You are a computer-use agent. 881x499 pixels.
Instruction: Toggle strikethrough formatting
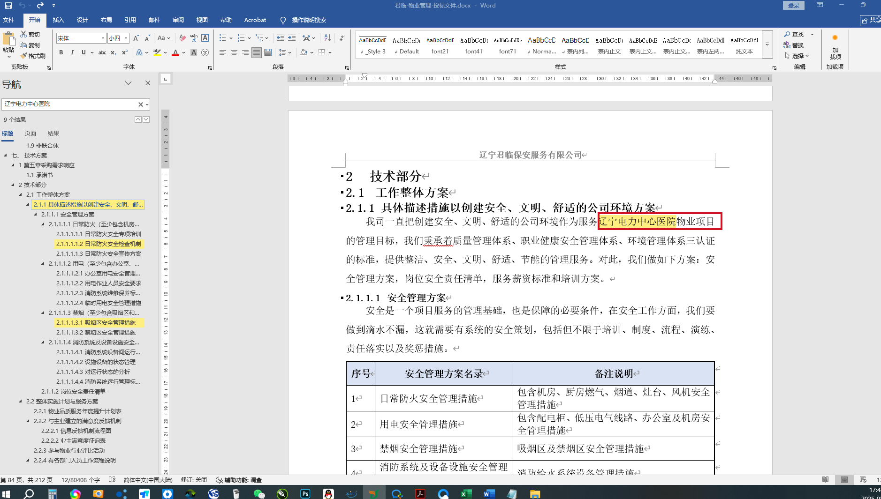click(x=102, y=52)
